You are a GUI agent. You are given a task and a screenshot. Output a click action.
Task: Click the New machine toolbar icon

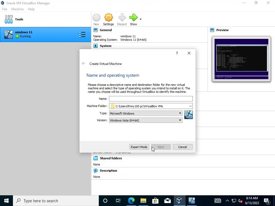[x=96, y=17]
